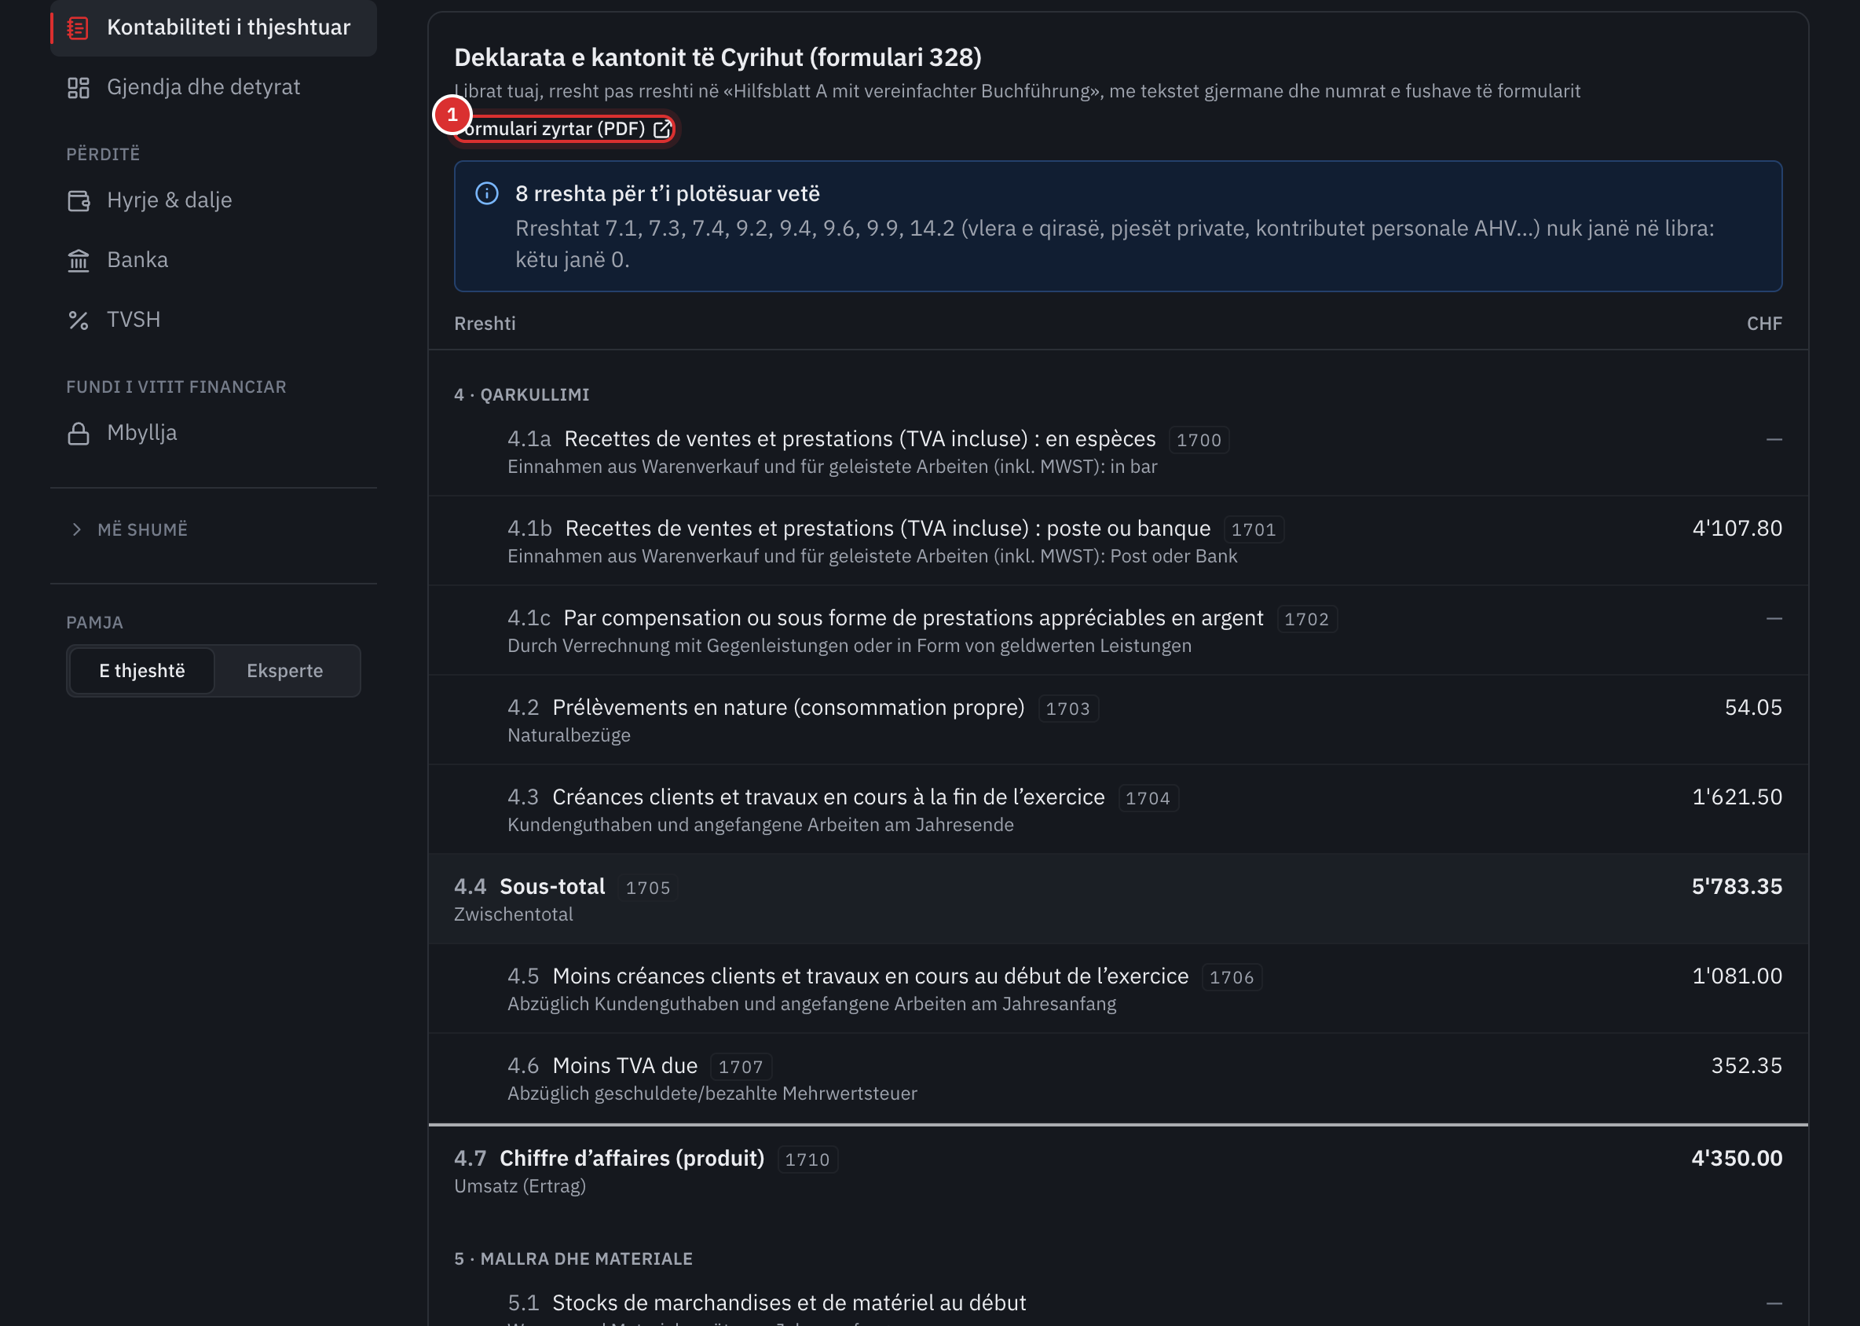Viewport: 1860px width, 1326px height.
Task: Click the Mbyllja lock icon
Action: (78, 434)
